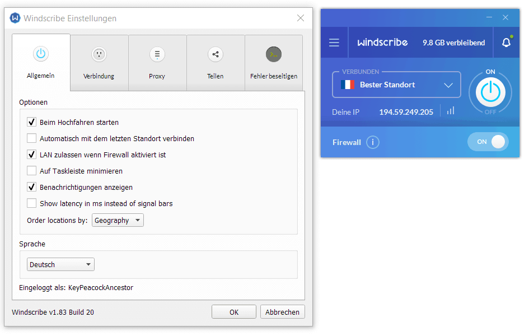
Task: Click the signal bars icon beside IP
Action: click(451, 111)
